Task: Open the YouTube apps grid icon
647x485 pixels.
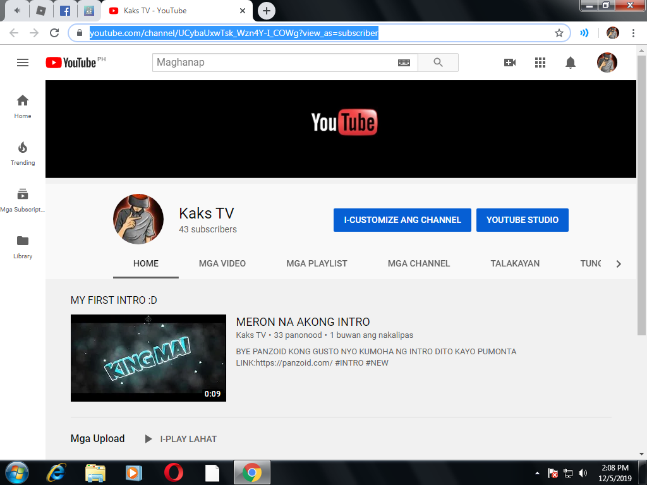Action: tap(540, 63)
